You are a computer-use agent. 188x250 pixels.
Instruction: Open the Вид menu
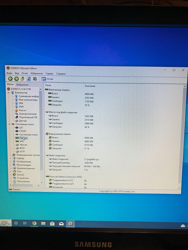point(17,73)
